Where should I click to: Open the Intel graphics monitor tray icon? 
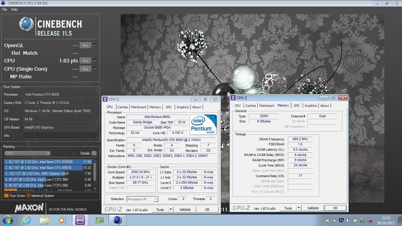click(341, 220)
